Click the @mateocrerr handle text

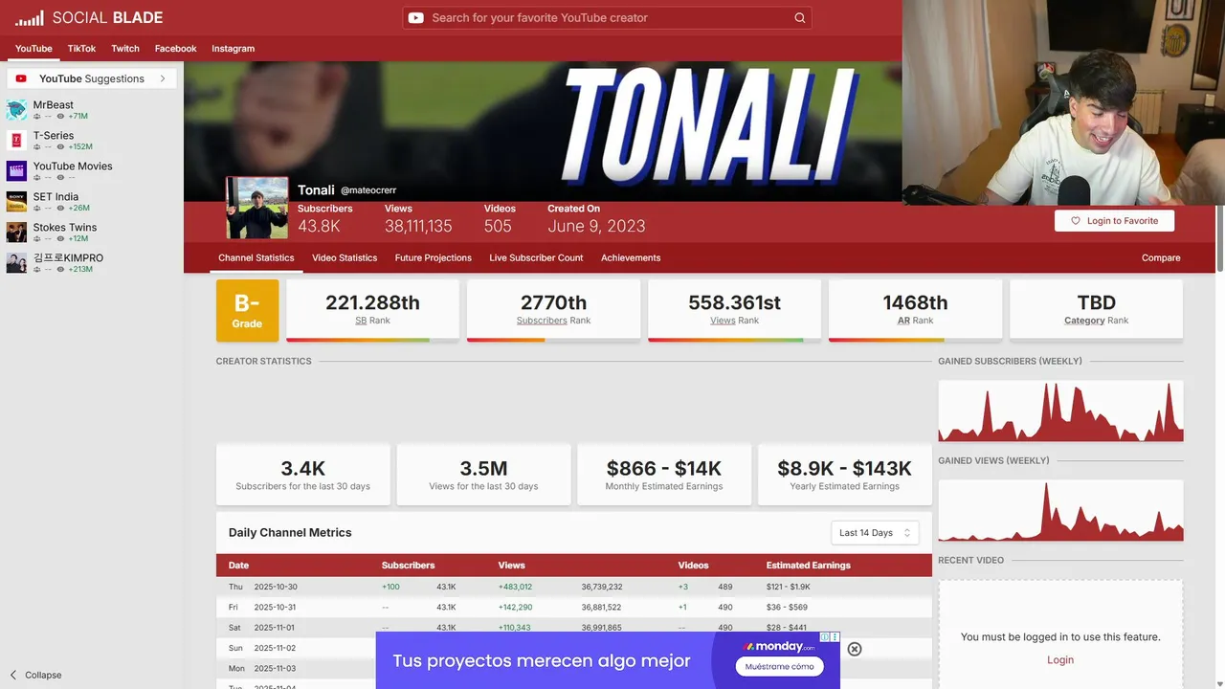click(x=368, y=190)
